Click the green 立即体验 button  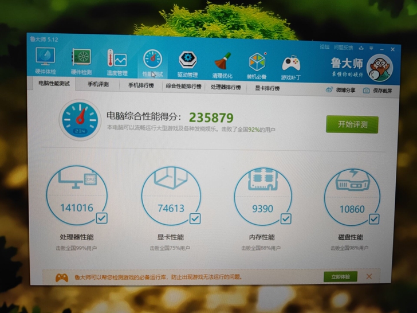click(340, 277)
